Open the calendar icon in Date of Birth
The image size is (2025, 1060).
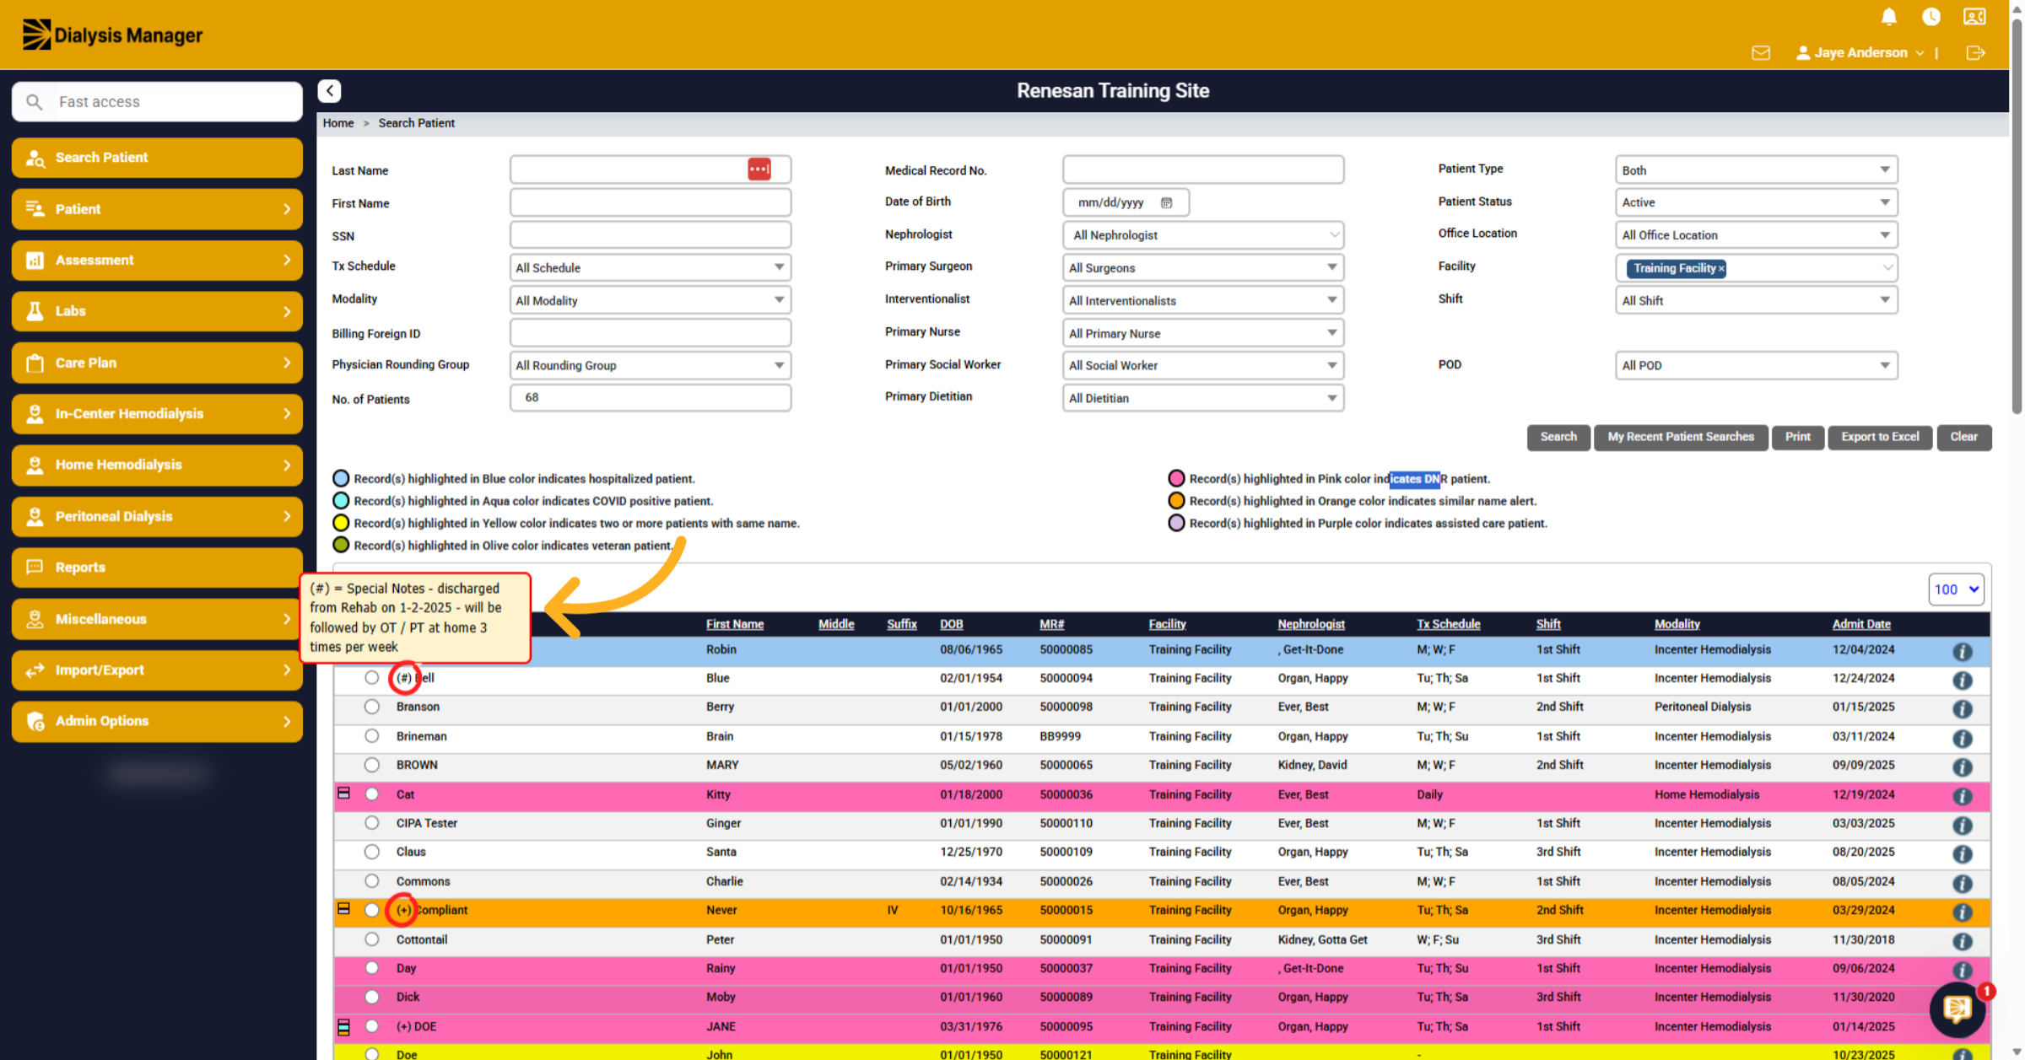pos(1166,202)
